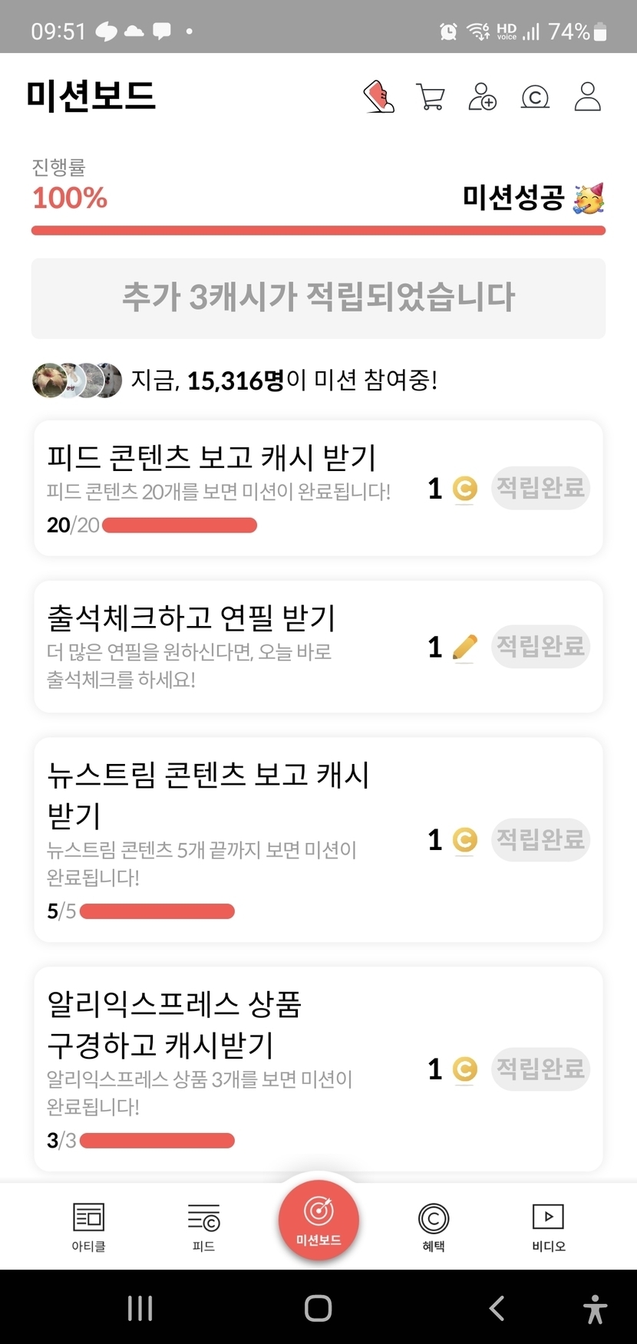Viewport: 637px width, 1344px height.
Task: Open the shopping cart
Action: (430, 97)
